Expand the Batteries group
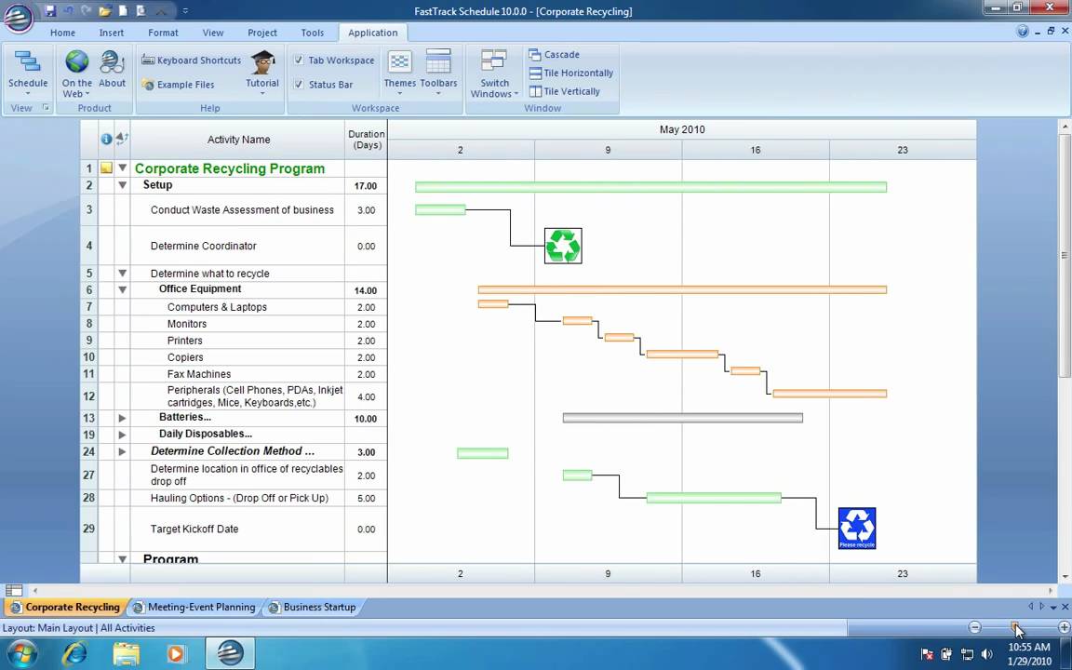Image resolution: width=1072 pixels, height=670 pixels. 123,418
